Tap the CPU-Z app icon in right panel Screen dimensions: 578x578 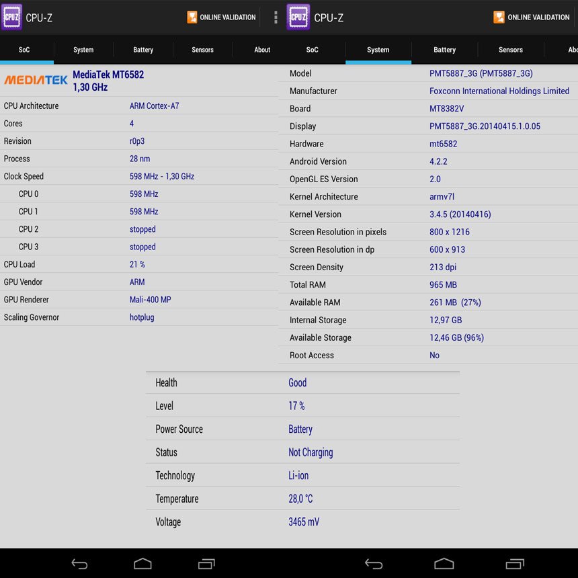(298, 17)
